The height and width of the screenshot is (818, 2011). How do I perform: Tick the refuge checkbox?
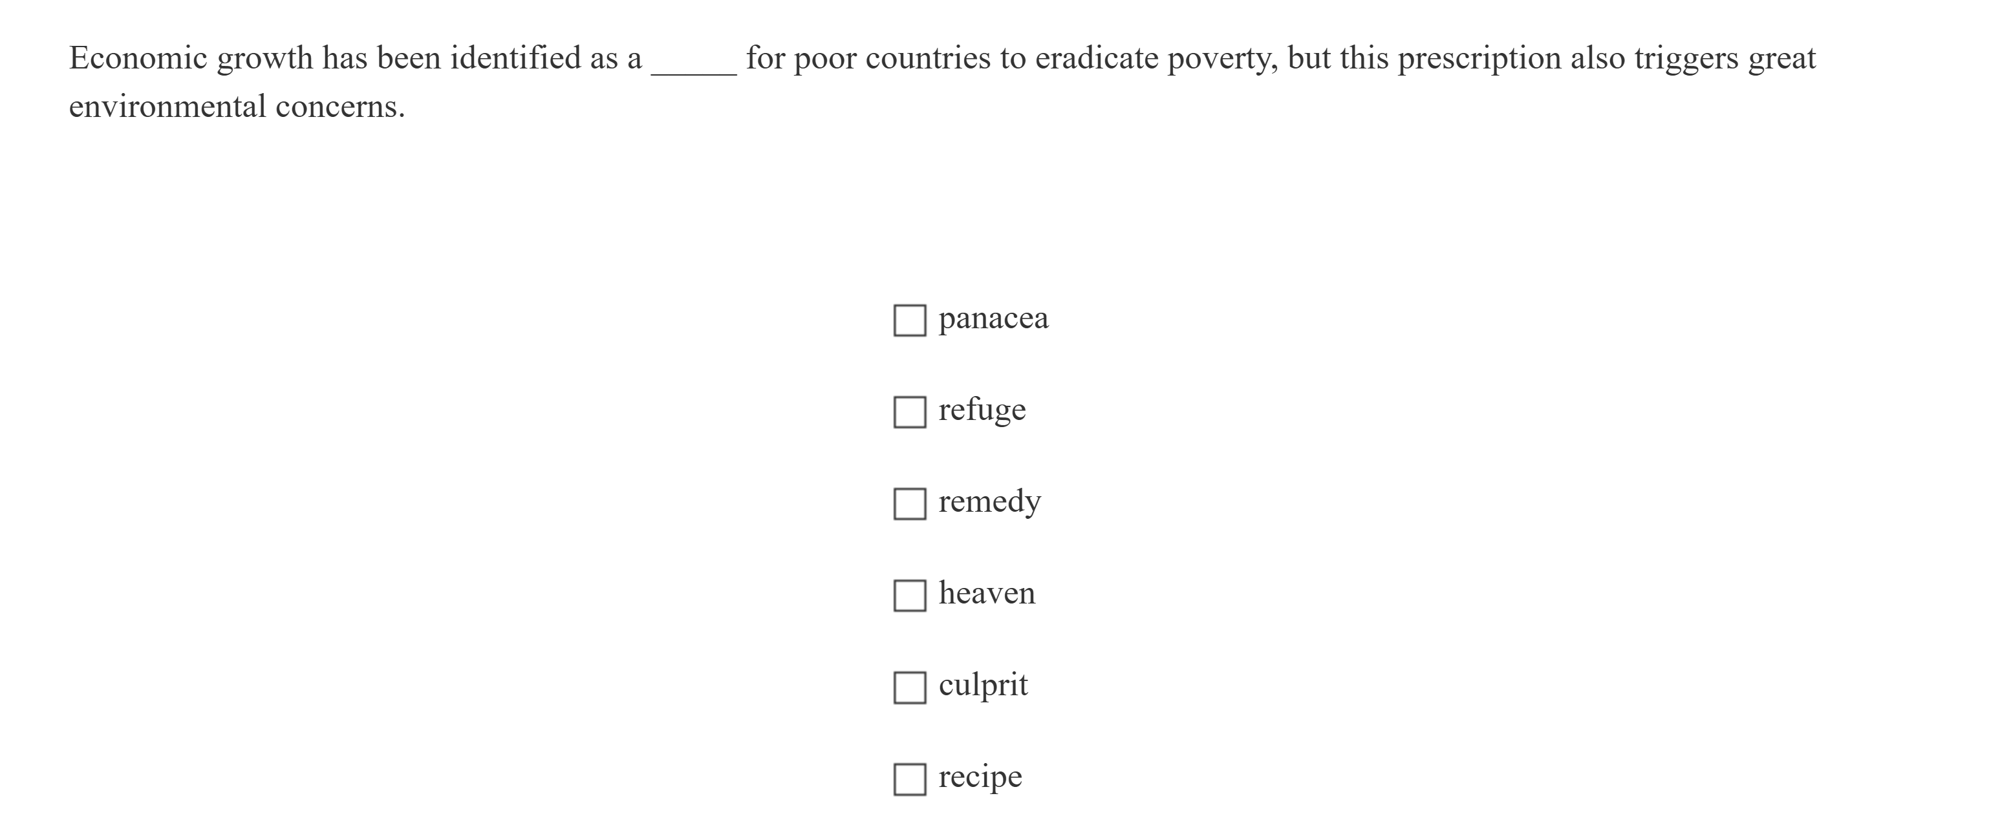[x=910, y=412]
